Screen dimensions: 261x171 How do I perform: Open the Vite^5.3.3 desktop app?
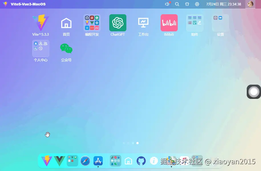[41, 23]
